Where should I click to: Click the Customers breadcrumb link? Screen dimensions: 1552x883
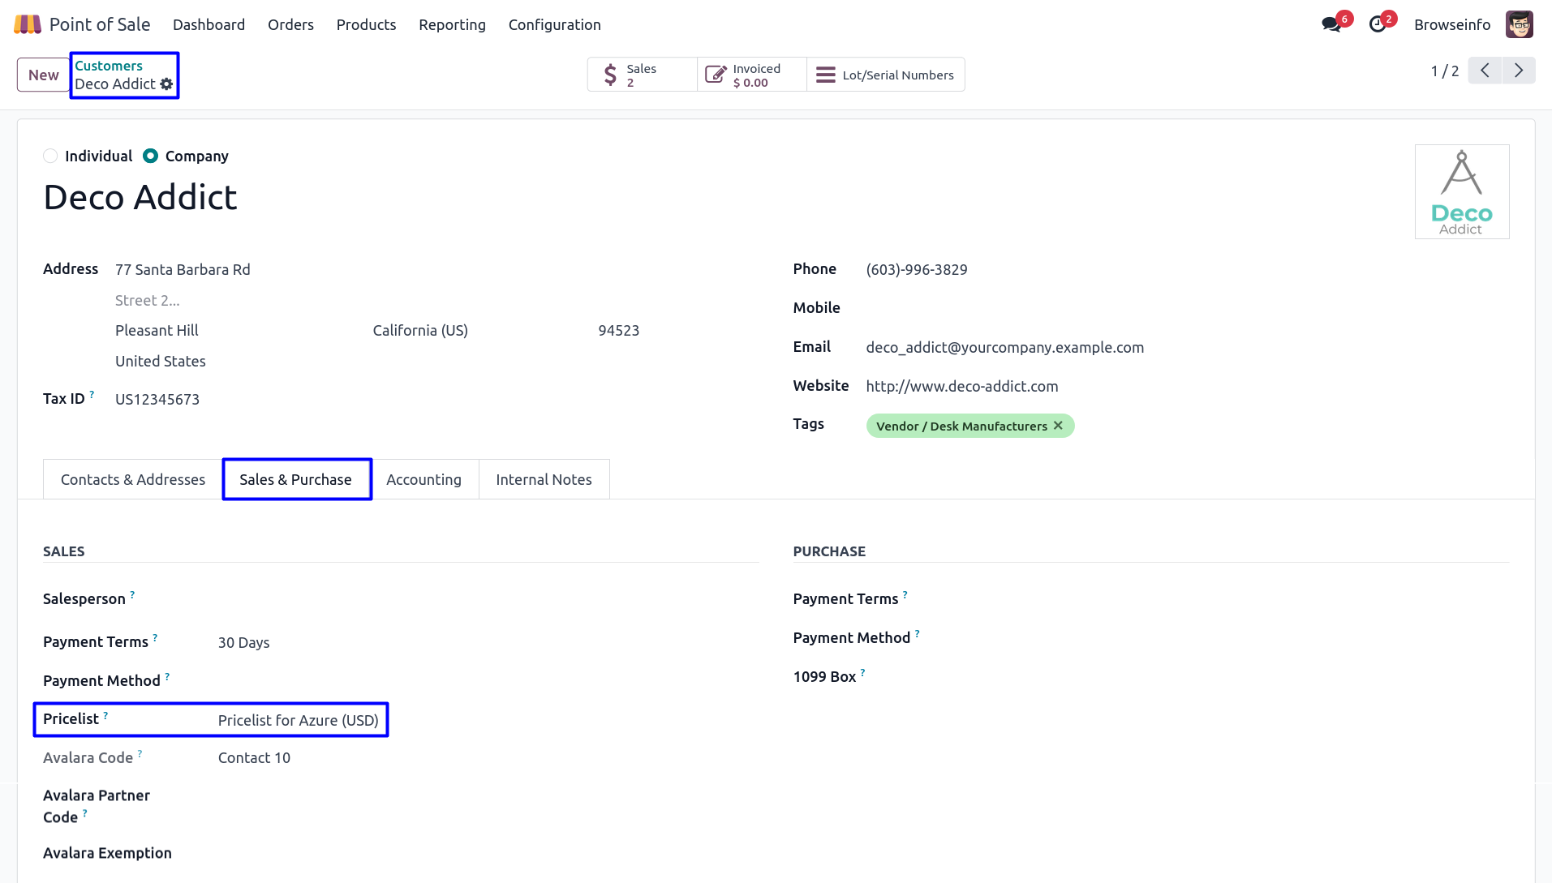click(x=109, y=66)
